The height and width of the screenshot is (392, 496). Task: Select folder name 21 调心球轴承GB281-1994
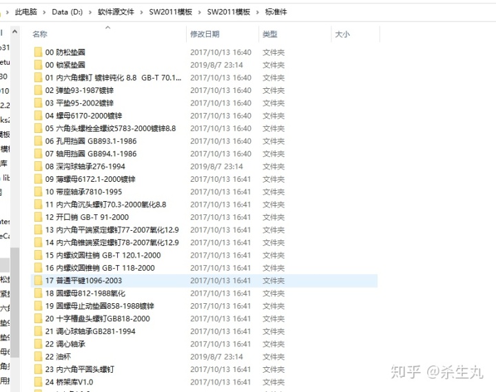pos(90,331)
